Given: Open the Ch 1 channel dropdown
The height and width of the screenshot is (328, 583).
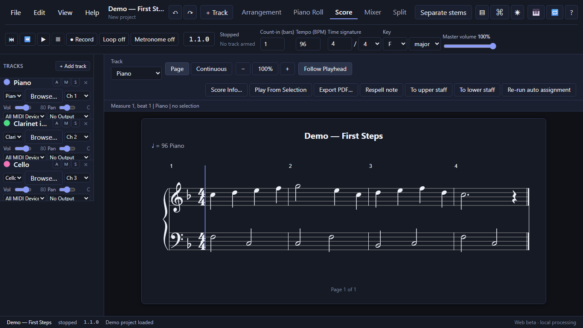Looking at the screenshot, I should click(77, 96).
